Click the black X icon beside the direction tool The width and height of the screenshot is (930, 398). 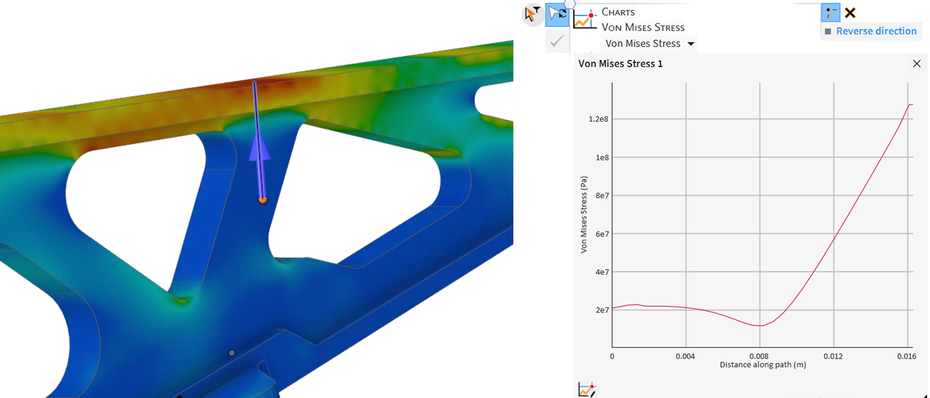[850, 12]
